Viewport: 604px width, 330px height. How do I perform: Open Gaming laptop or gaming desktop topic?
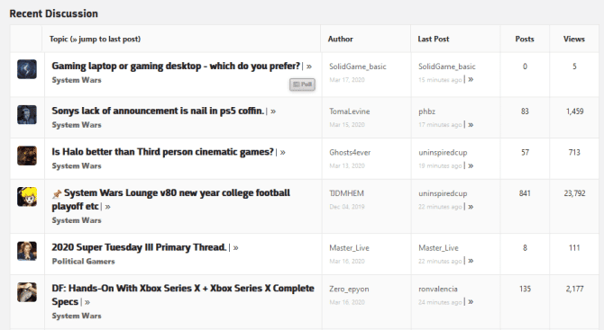176,66
